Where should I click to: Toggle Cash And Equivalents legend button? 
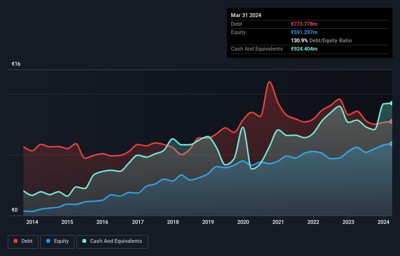click(x=112, y=241)
